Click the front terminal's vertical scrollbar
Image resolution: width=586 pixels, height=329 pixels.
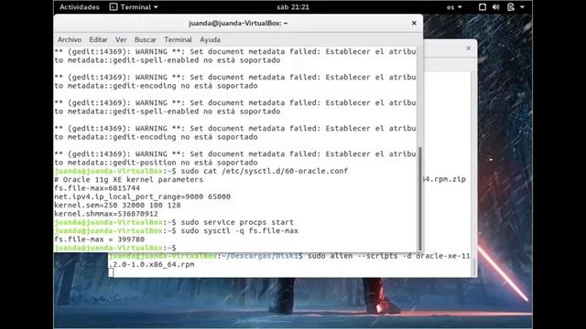pos(420,198)
